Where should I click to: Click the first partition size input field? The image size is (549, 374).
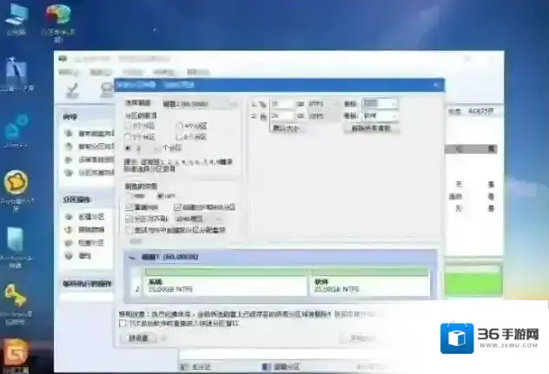[282, 103]
